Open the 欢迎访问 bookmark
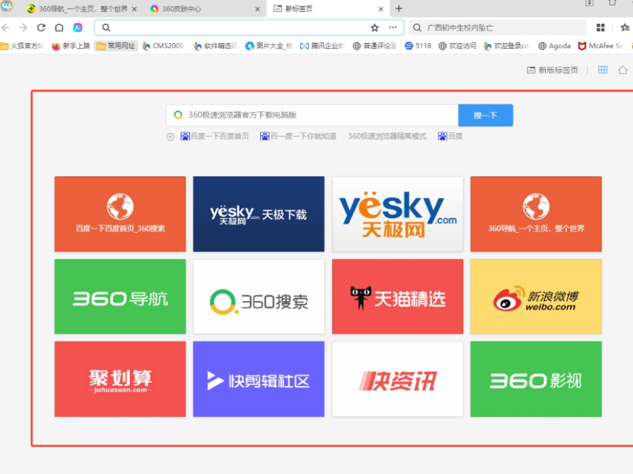 [x=457, y=46]
